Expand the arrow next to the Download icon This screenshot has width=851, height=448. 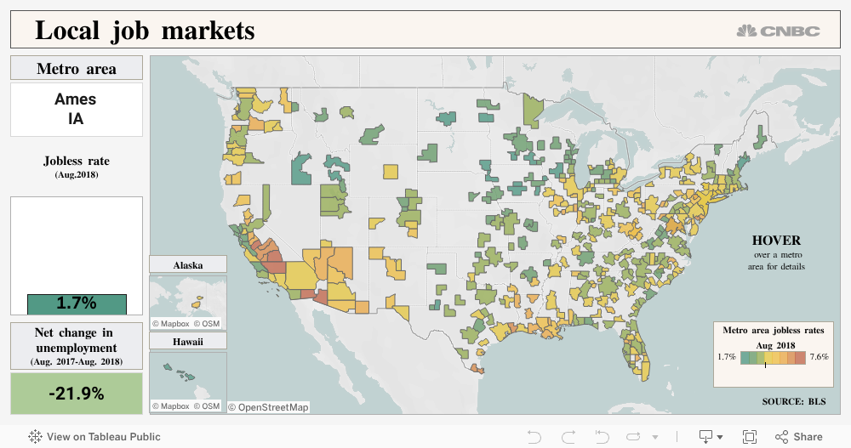pyautogui.click(x=720, y=437)
